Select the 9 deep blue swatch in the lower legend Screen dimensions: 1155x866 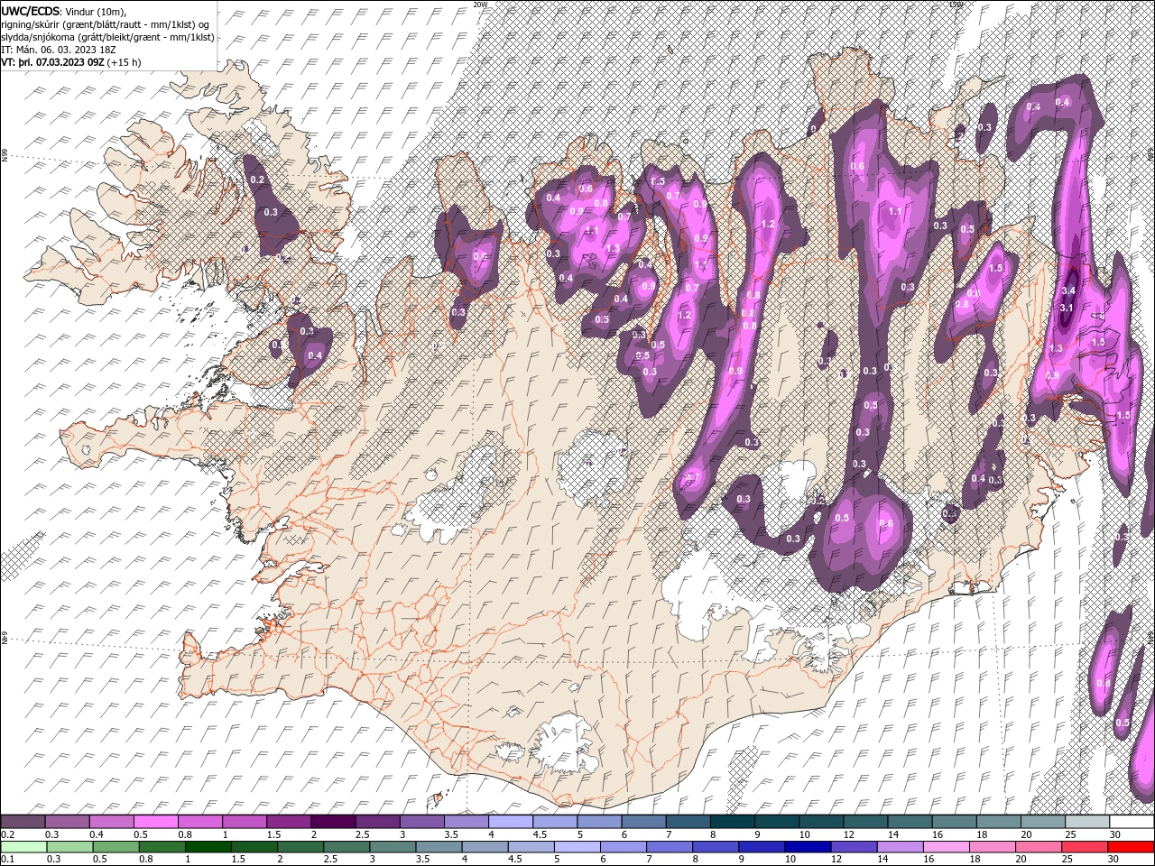tap(762, 847)
